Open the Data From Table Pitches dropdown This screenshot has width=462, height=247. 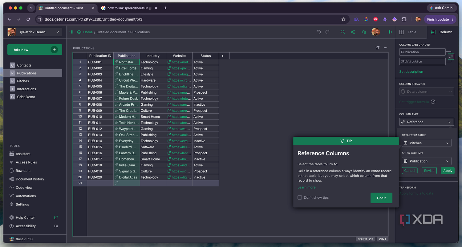tap(427, 143)
